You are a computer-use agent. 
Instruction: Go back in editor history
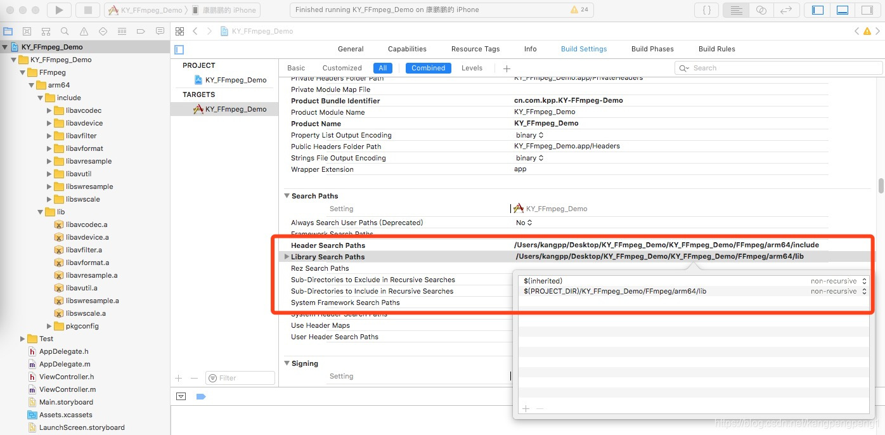(x=195, y=31)
